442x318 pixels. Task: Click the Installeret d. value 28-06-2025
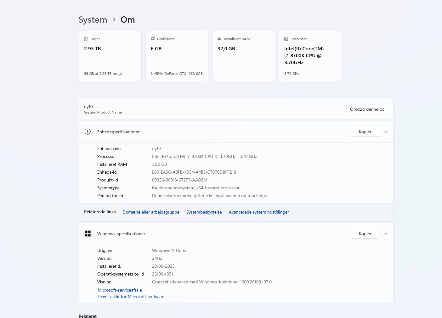tap(163, 266)
